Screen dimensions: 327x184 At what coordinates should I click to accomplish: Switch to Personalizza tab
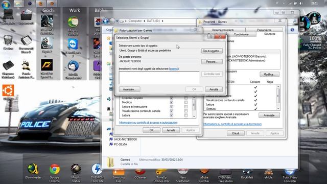click(x=264, y=30)
